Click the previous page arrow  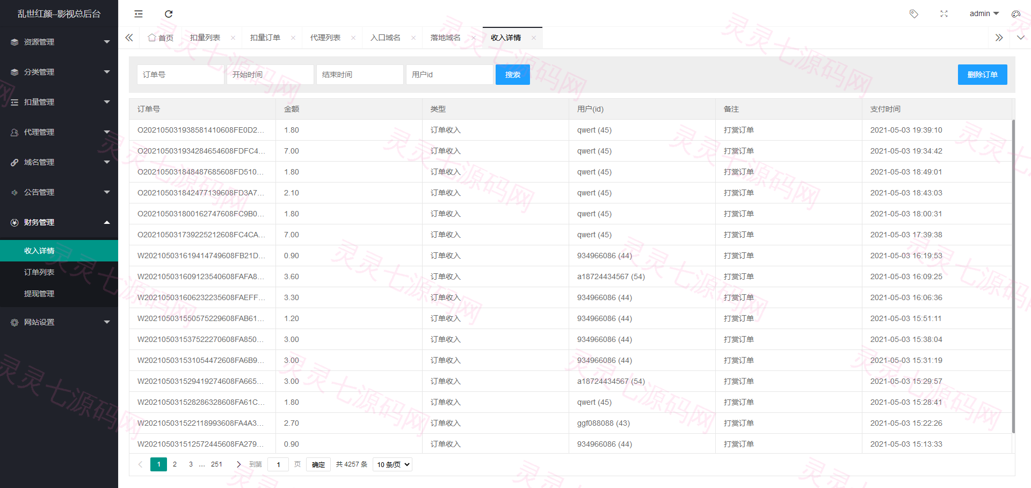(141, 464)
